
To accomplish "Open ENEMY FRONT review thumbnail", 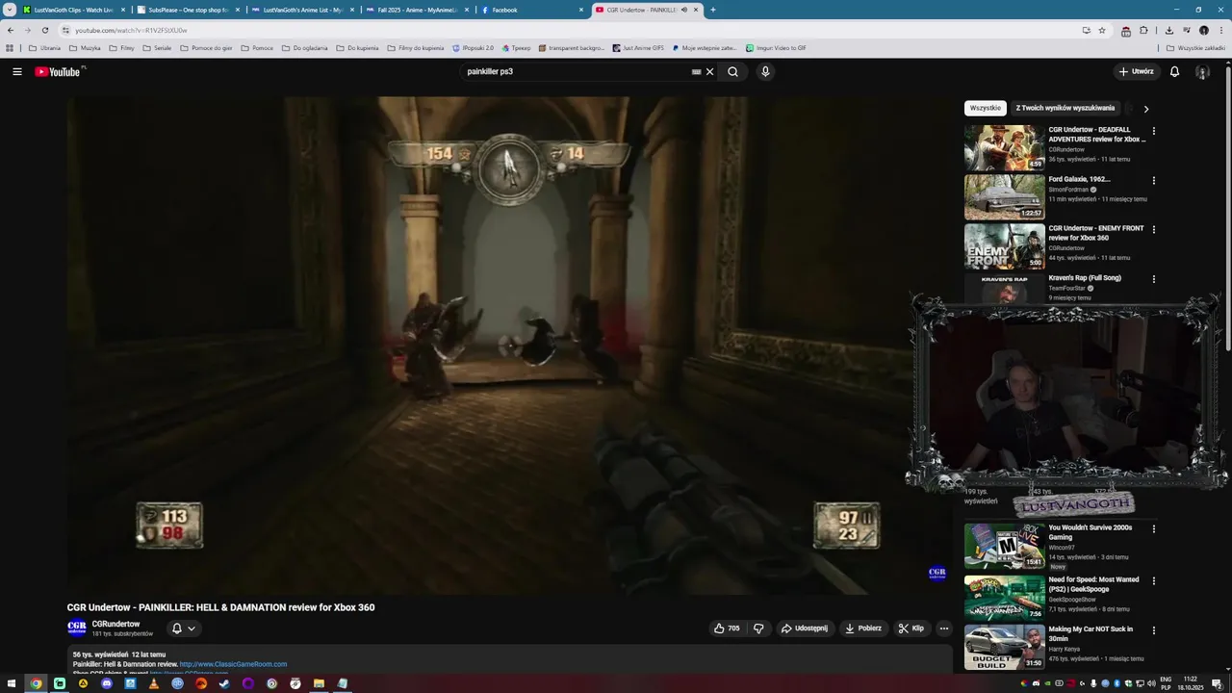I will [x=1004, y=245].
